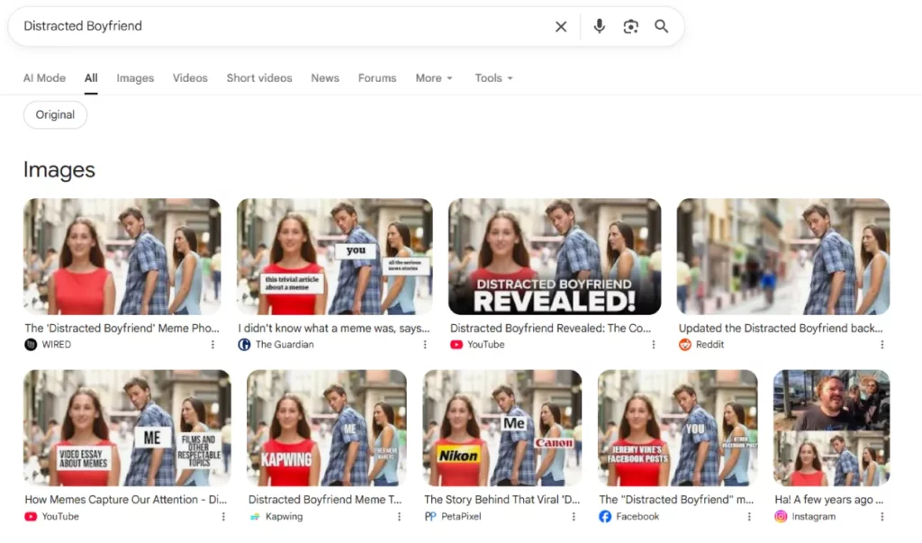Click the Instagram source name

[x=813, y=517]
